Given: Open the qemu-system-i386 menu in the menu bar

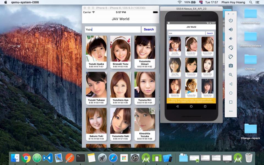Looking at the screenshot, I should click(23, 2).
